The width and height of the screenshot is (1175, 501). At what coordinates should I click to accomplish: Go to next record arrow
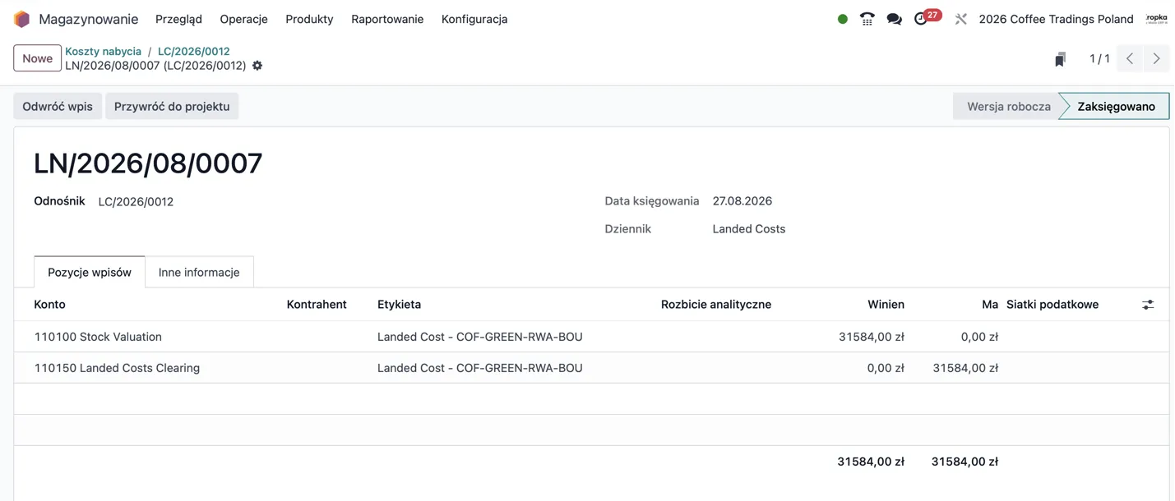(1156, 58)
